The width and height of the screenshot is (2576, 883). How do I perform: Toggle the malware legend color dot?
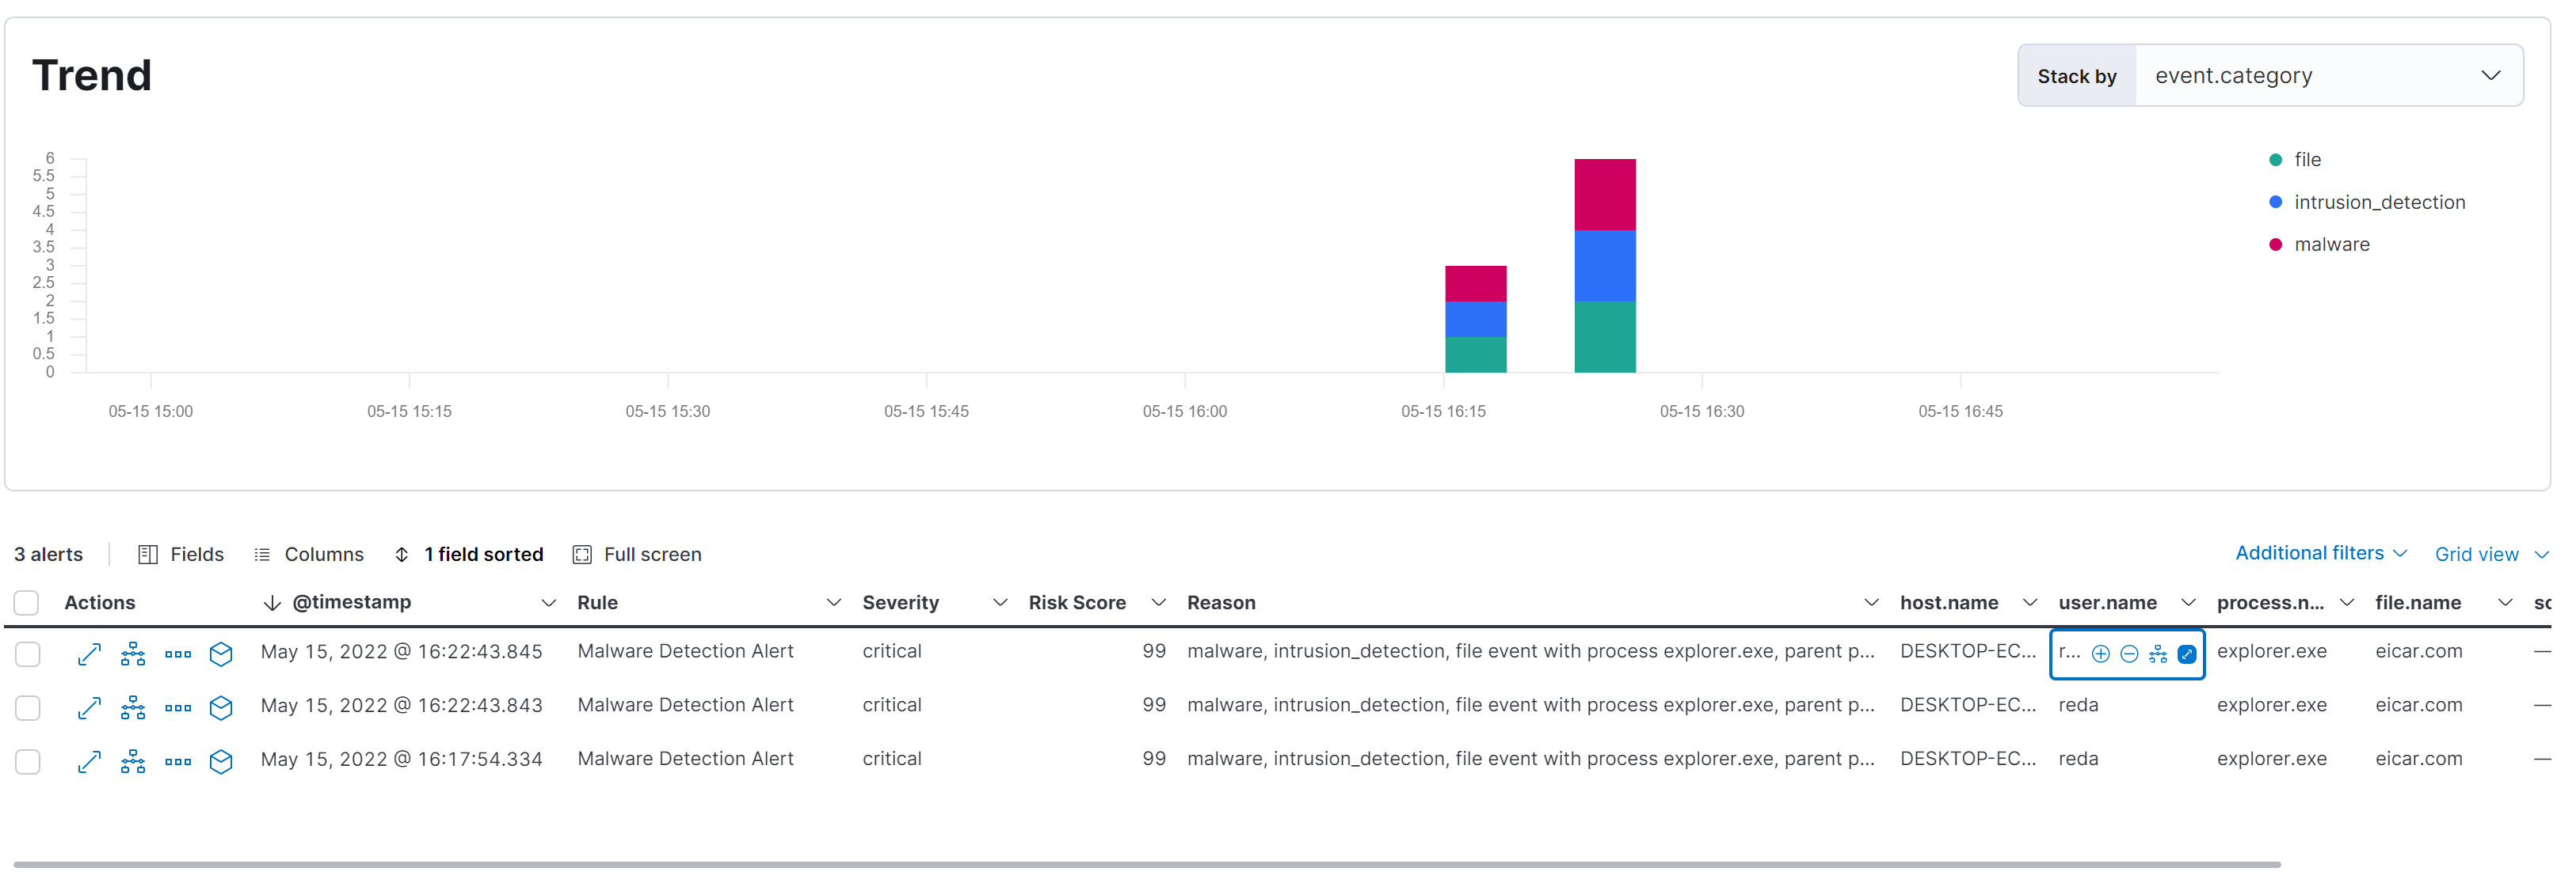coord(2276,244)
